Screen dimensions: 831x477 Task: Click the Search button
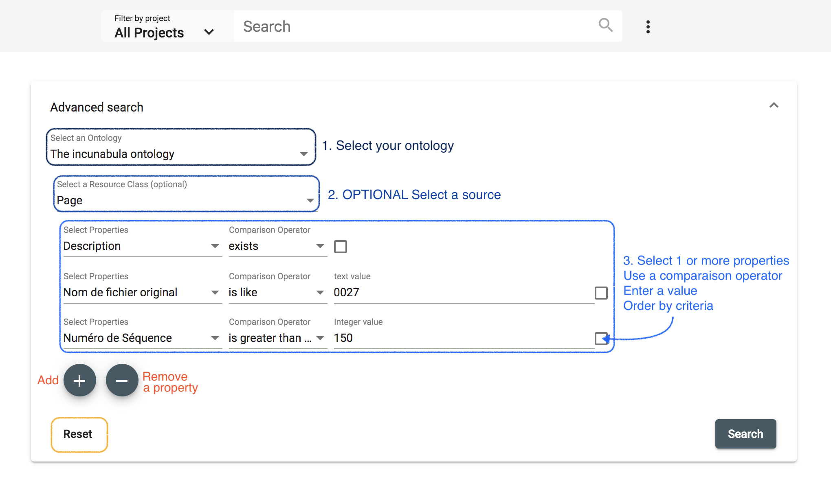(x=745, y=433)
